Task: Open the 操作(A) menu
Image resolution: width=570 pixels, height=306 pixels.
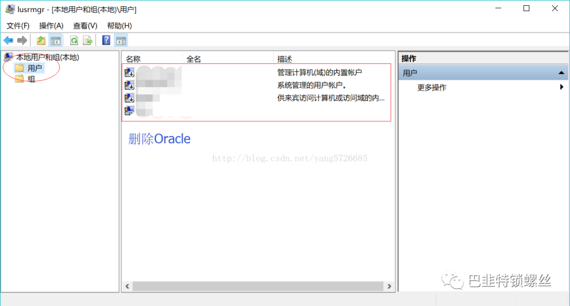Action: [x=51, y=26]
